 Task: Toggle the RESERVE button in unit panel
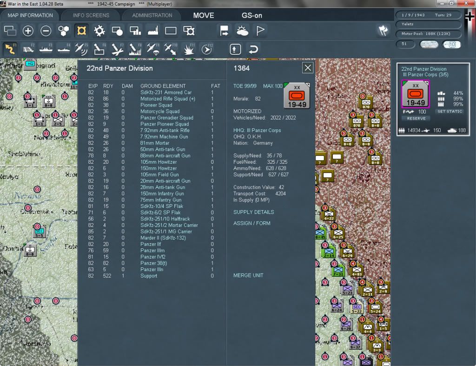click(x=416, y=119)
